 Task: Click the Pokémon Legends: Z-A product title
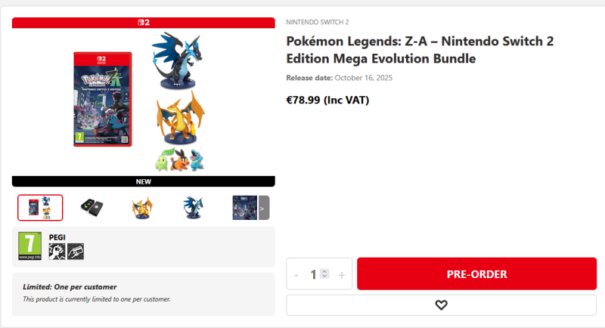(420, 50)
